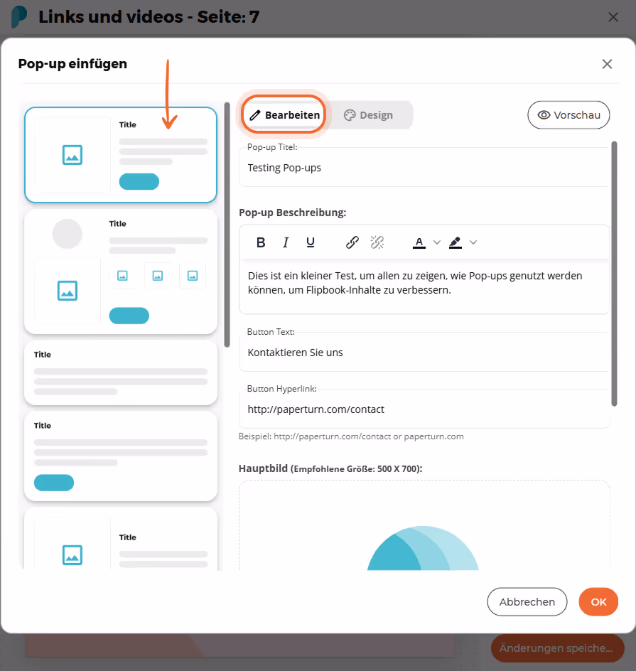The image size is (636, 671).
Task: Toggle bold formatting in description editor
Action: [x=261, y=242]
